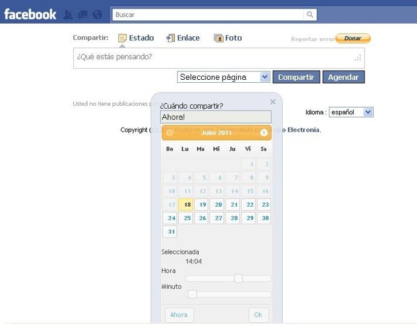Select day 19 in calendar
This screenshot has height=324, width=417.
tap(201, 204)
